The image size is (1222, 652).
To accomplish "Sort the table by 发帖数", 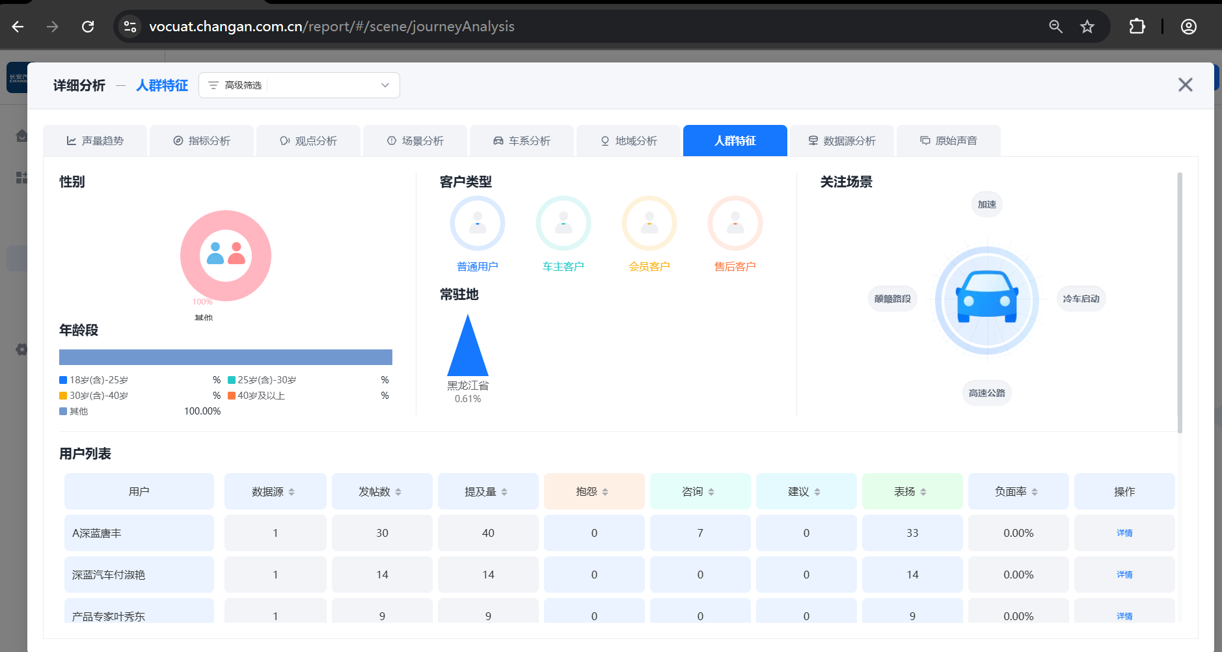I will [x=398, y=492].
